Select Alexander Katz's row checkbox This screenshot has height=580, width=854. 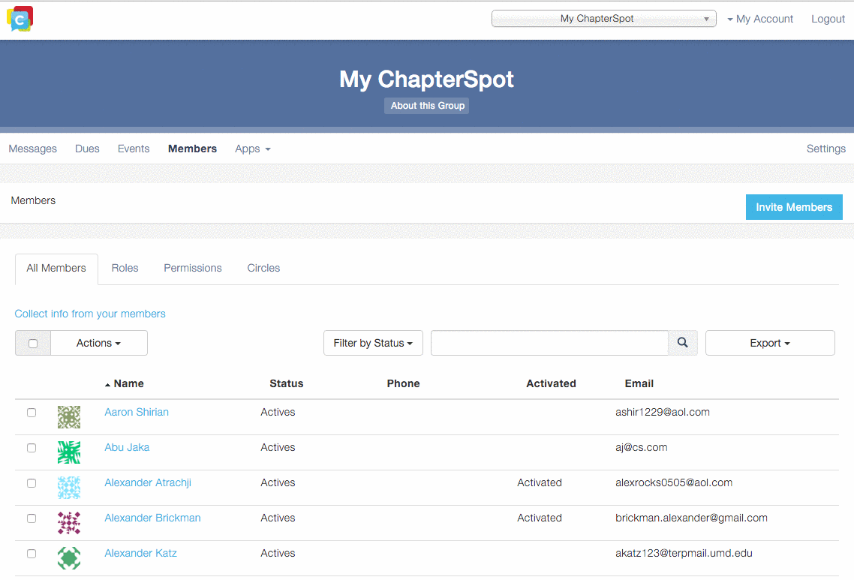[32, 554]
